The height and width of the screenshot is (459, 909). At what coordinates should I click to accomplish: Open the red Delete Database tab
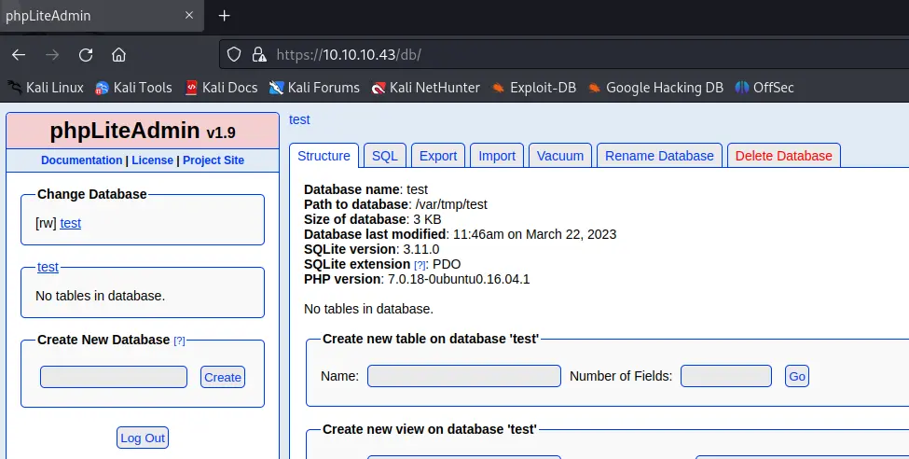tap(784, 156)
